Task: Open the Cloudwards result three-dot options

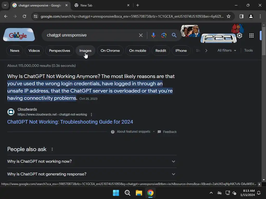Action: click(x=91, y=115)
